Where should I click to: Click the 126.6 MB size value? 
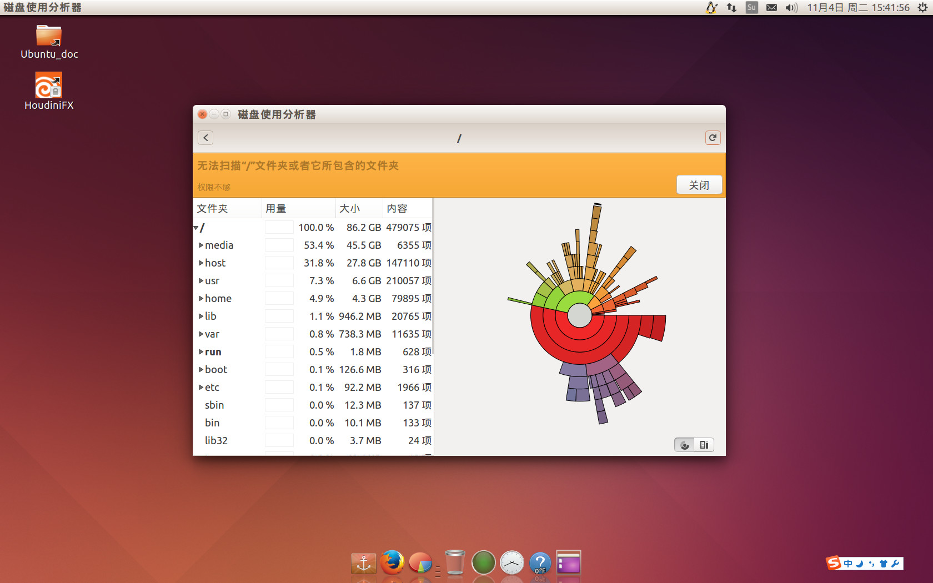360,370
